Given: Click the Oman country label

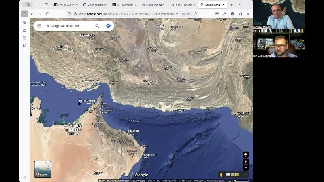Looking at the screenshot, I should click(x=98, y=174).
